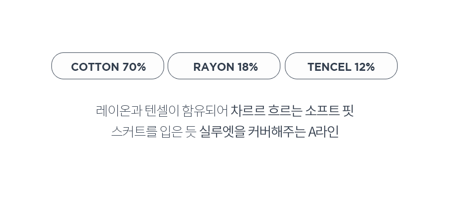Click the word 레이온과 in the description

tap(119, 111)
